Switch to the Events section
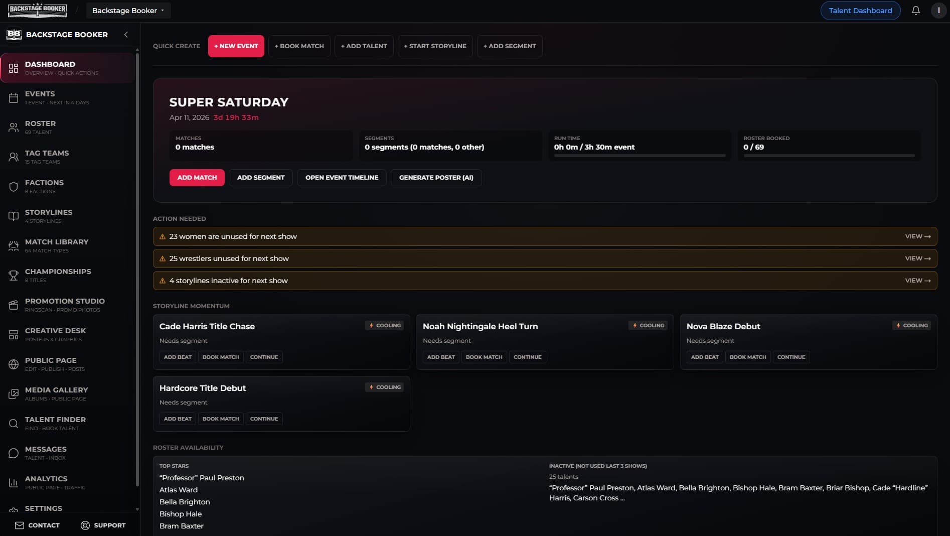This screenshot has height=536, width=950. tap(40, 97)
